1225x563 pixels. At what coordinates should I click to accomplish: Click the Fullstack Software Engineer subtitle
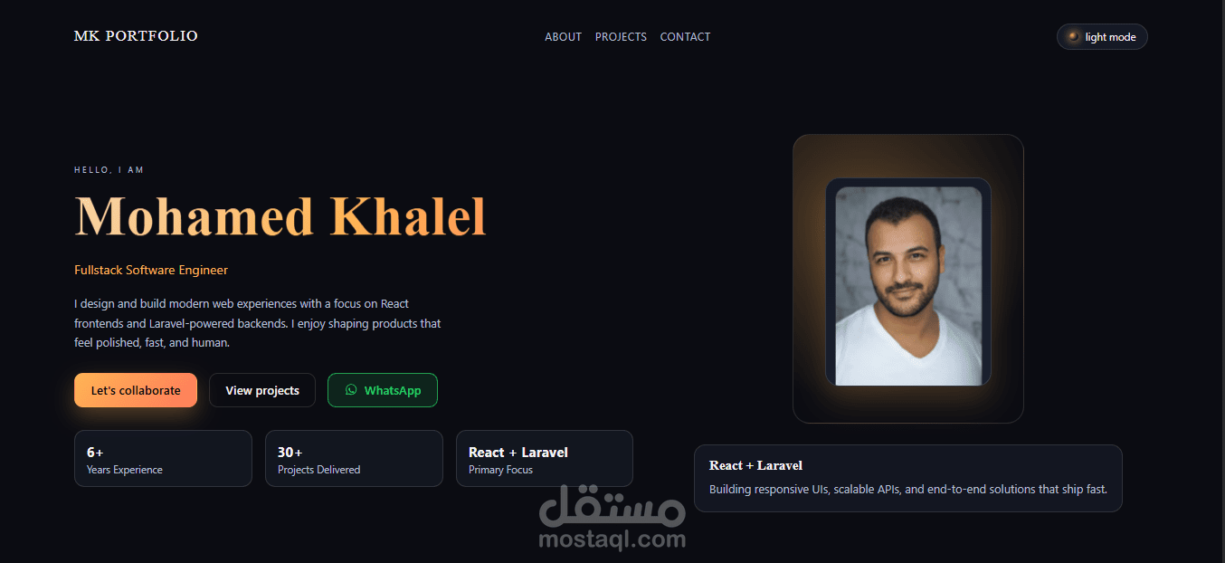tap(151, 270)
